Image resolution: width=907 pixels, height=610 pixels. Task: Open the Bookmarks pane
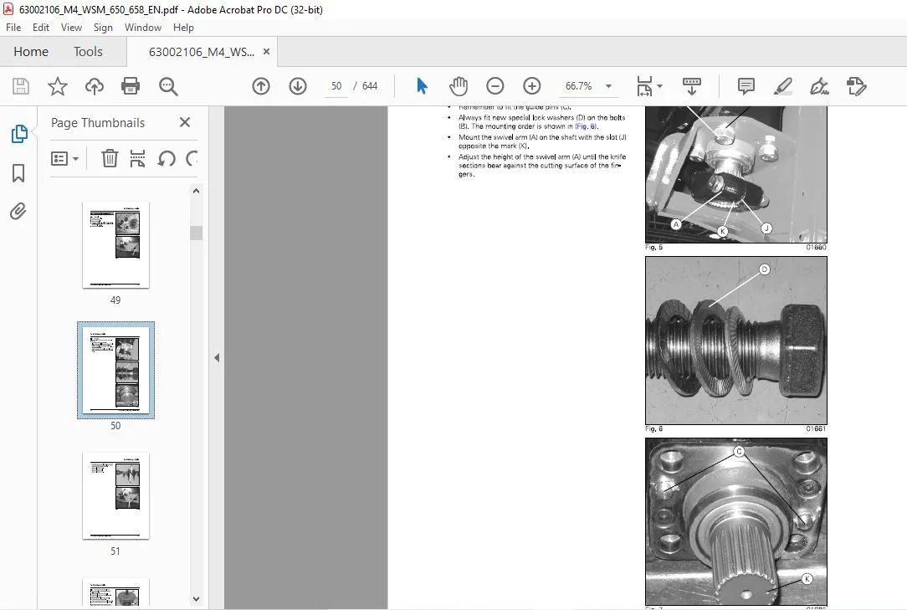tap(18, 172)
